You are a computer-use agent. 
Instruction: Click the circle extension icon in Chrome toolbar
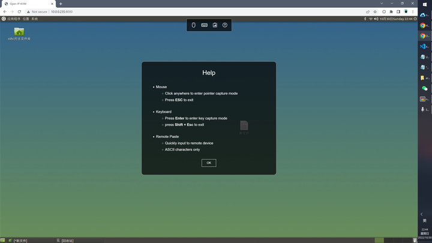pos(384,12)
